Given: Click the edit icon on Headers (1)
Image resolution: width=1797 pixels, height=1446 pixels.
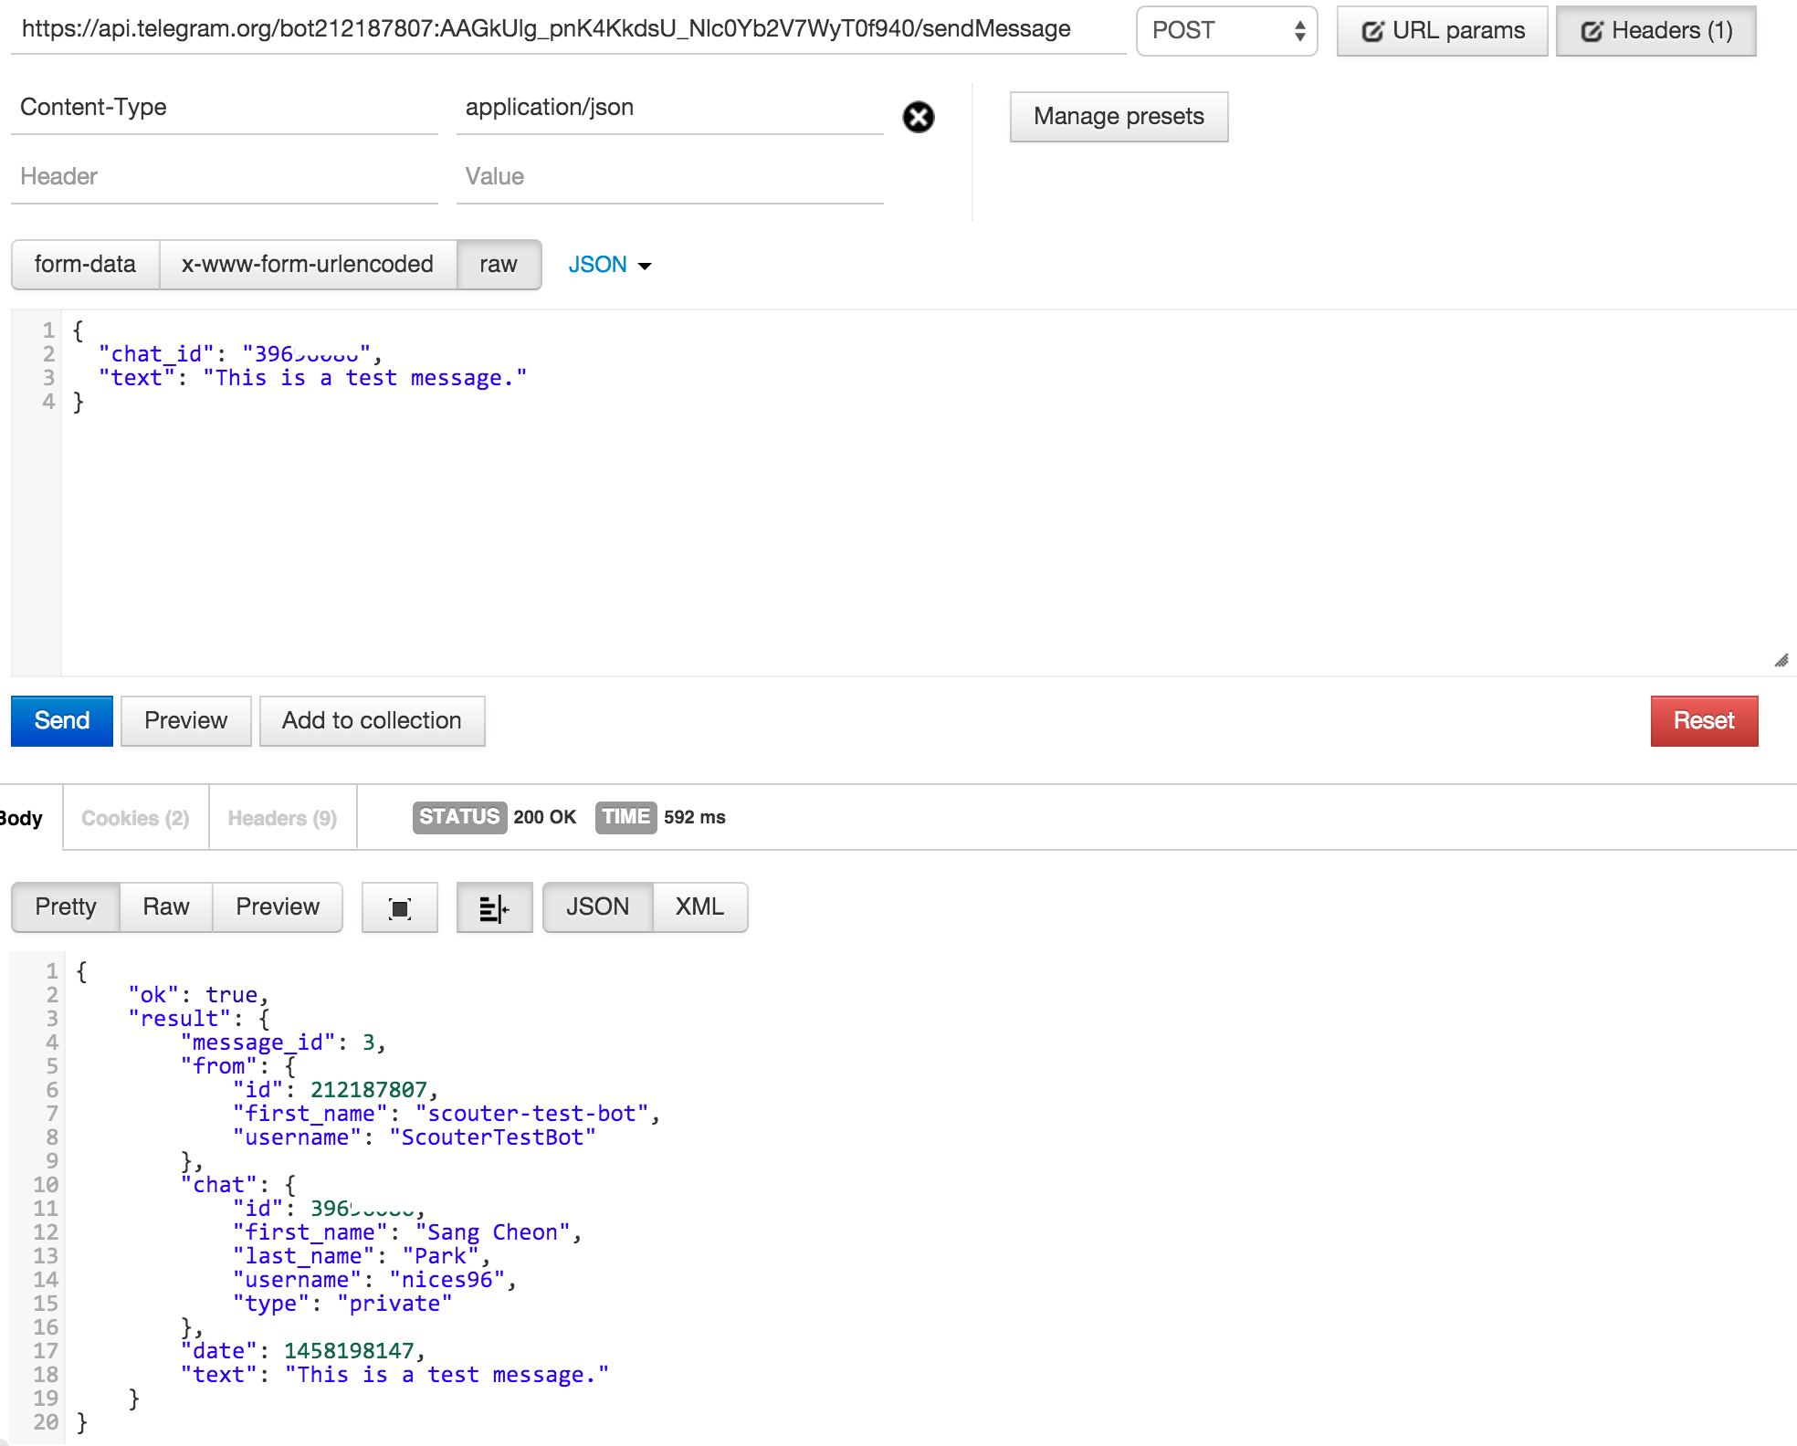Looking at the screenshot, I should click(1591, 32).
